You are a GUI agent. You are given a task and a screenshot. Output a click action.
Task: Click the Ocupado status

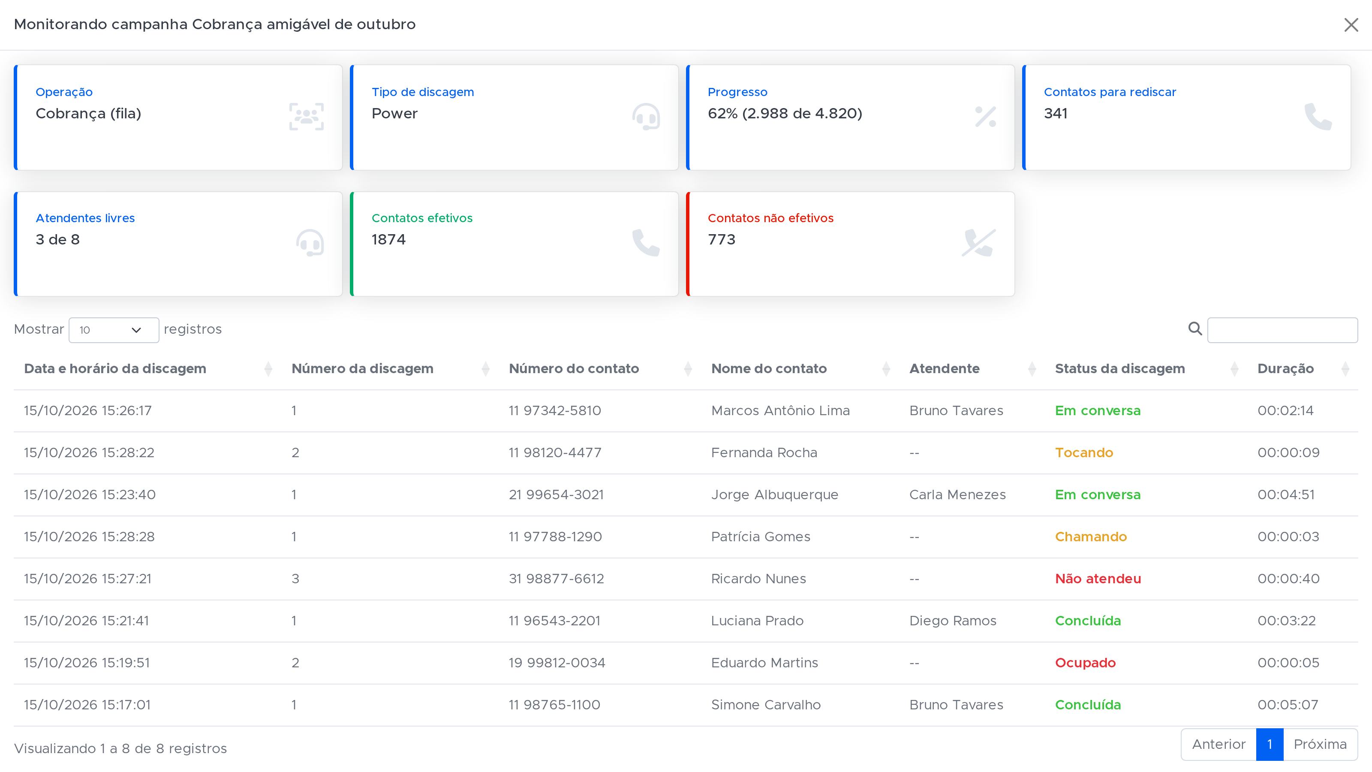1085,663
